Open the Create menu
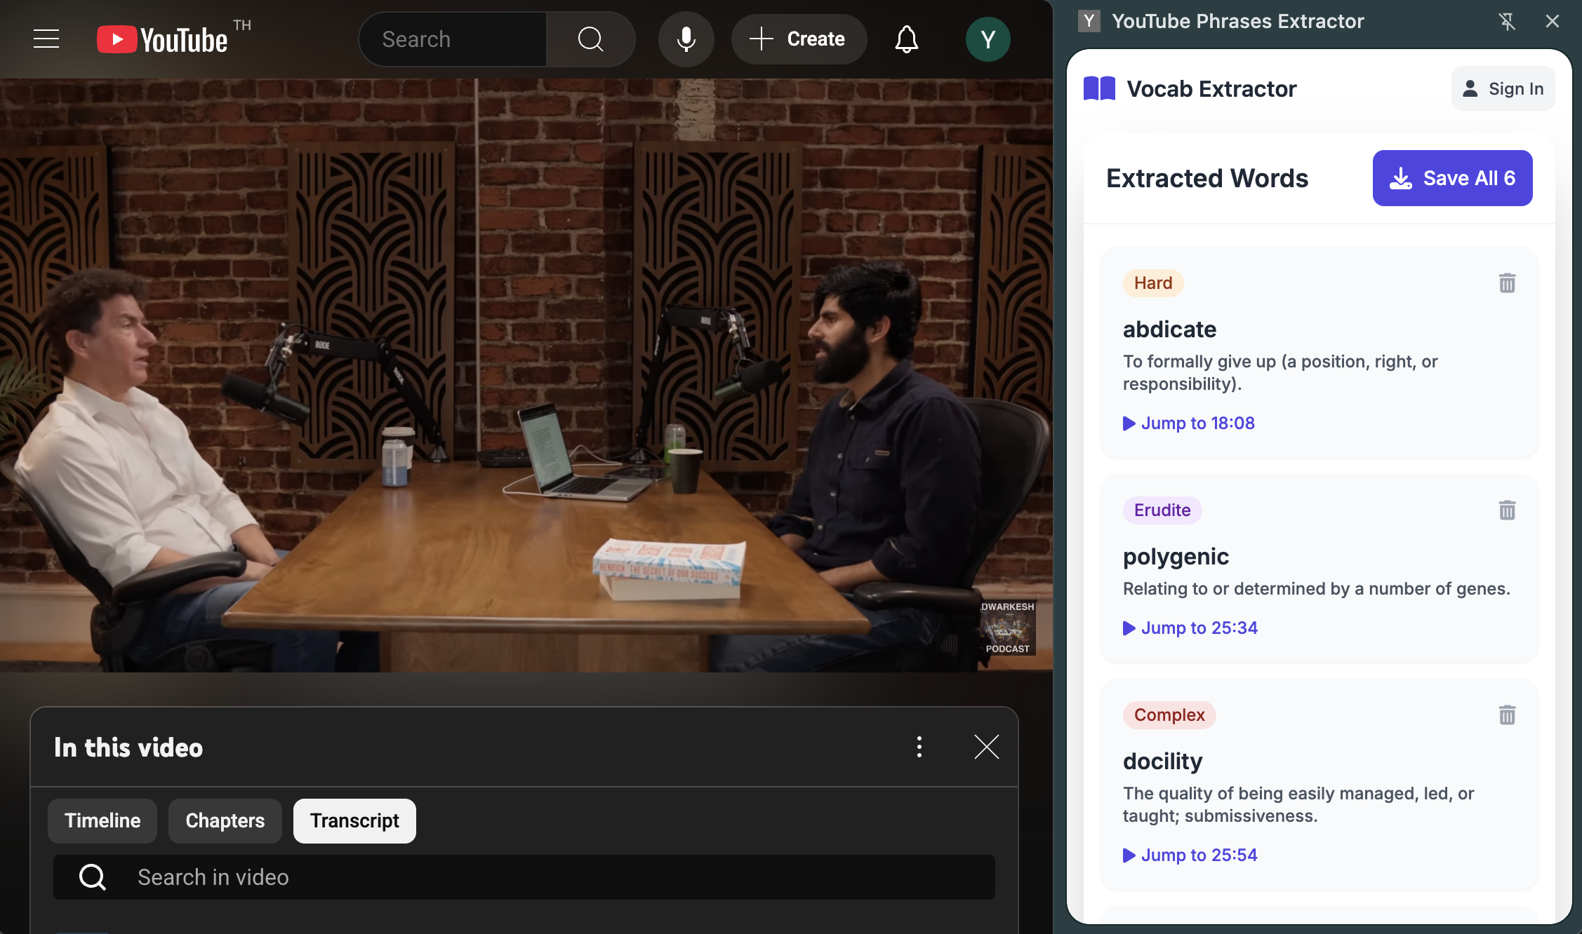Viewport: 1582px width, 934px height. coord(798,39)
